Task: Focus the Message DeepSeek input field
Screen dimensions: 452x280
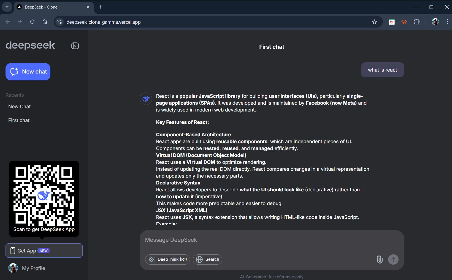Action: point(271,240)
